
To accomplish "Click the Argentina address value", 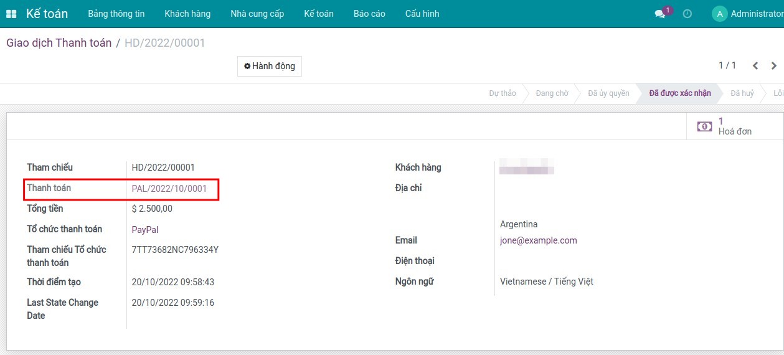I will point(519,224).
